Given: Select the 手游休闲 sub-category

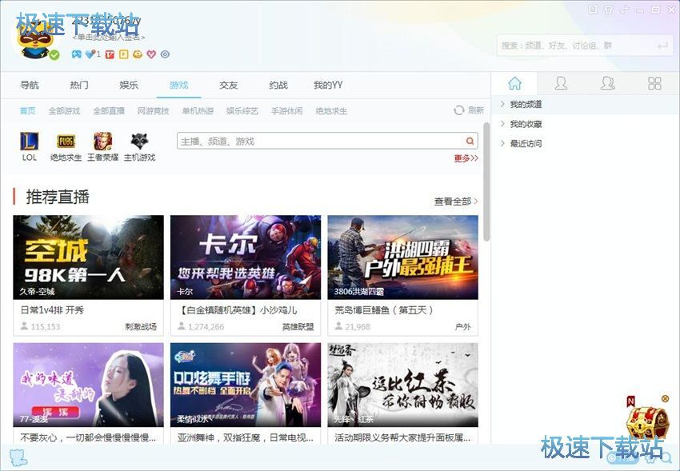Looking at the screenshot, I should pos(286,111).
